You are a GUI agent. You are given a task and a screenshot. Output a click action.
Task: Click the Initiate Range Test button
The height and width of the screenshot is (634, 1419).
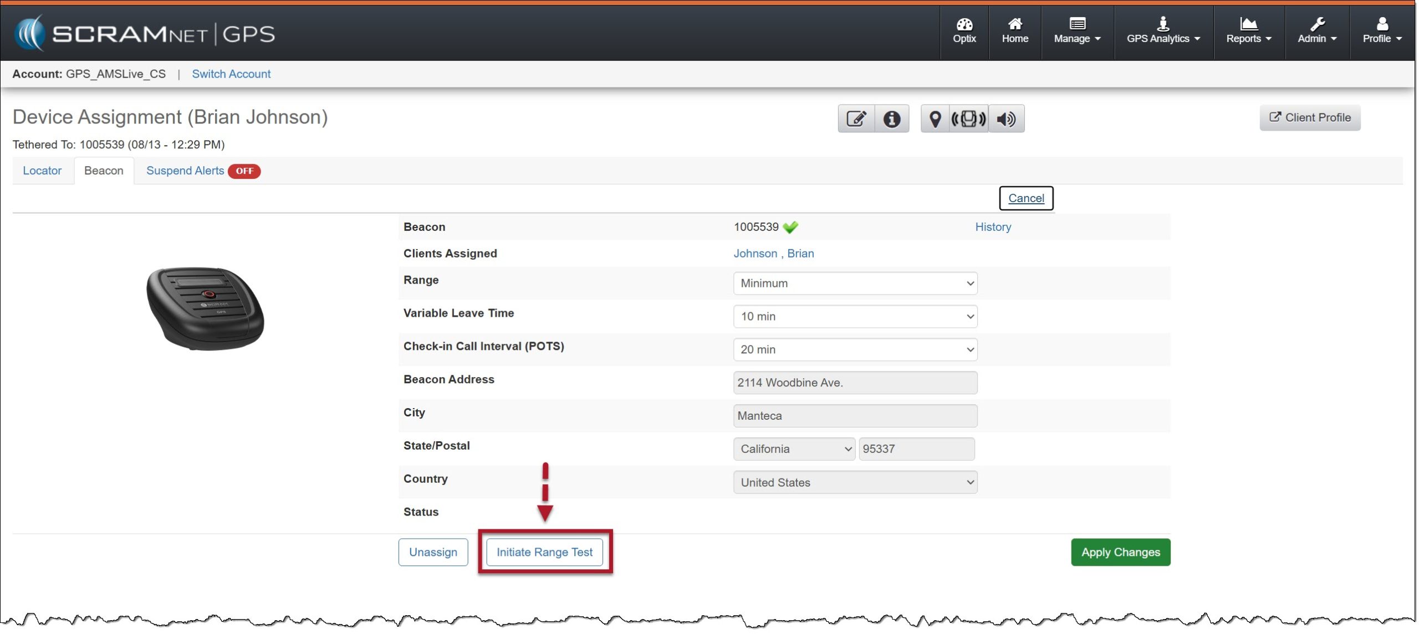click(544, 552)
